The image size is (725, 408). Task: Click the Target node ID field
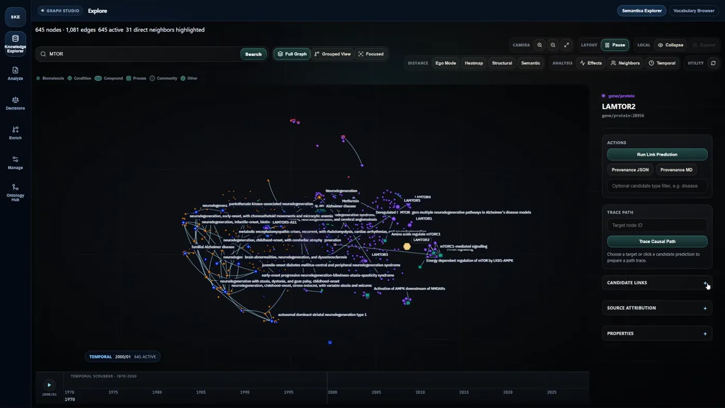(x=657, y=225)
